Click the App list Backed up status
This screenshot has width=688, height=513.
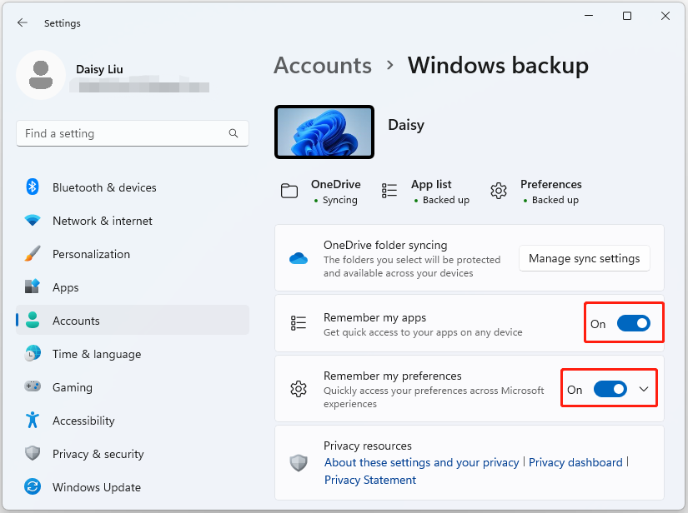coord(446,200)
